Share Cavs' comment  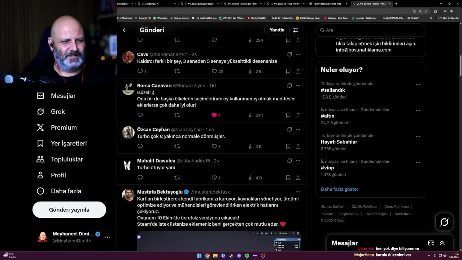point(298,71)
